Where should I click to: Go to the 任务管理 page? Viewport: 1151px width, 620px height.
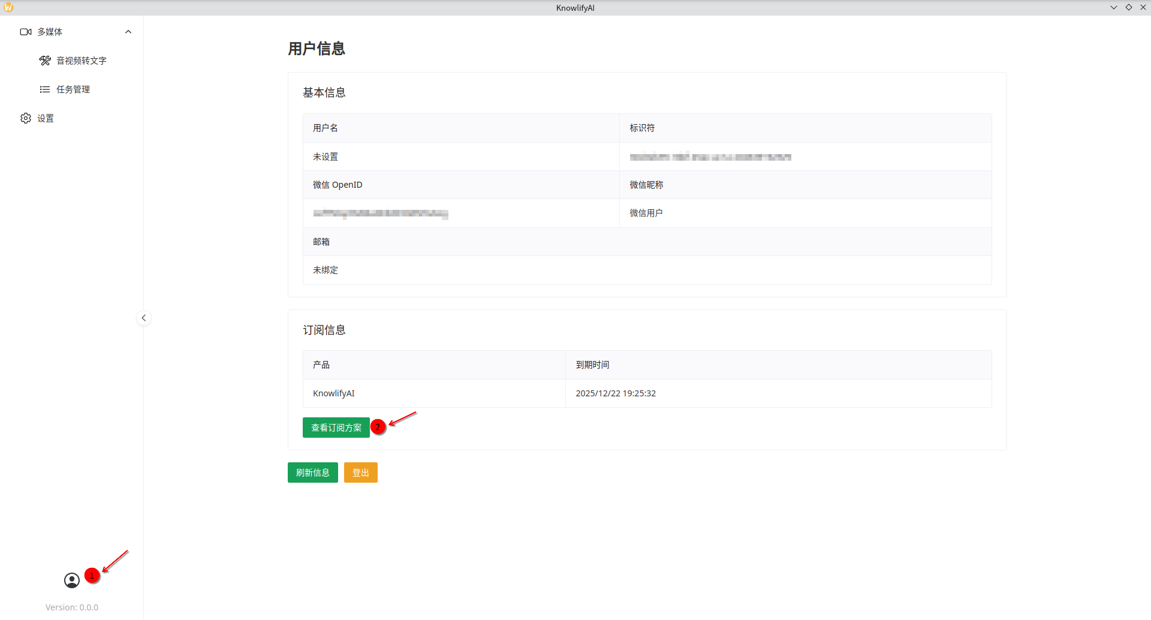point(73,89)
